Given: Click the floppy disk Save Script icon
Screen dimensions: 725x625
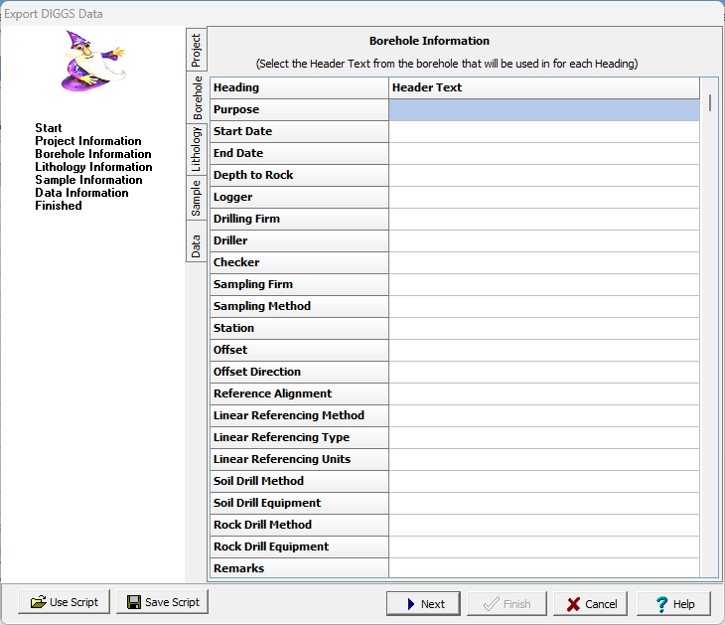Looking at the screenshot, I should pos(133,602).
